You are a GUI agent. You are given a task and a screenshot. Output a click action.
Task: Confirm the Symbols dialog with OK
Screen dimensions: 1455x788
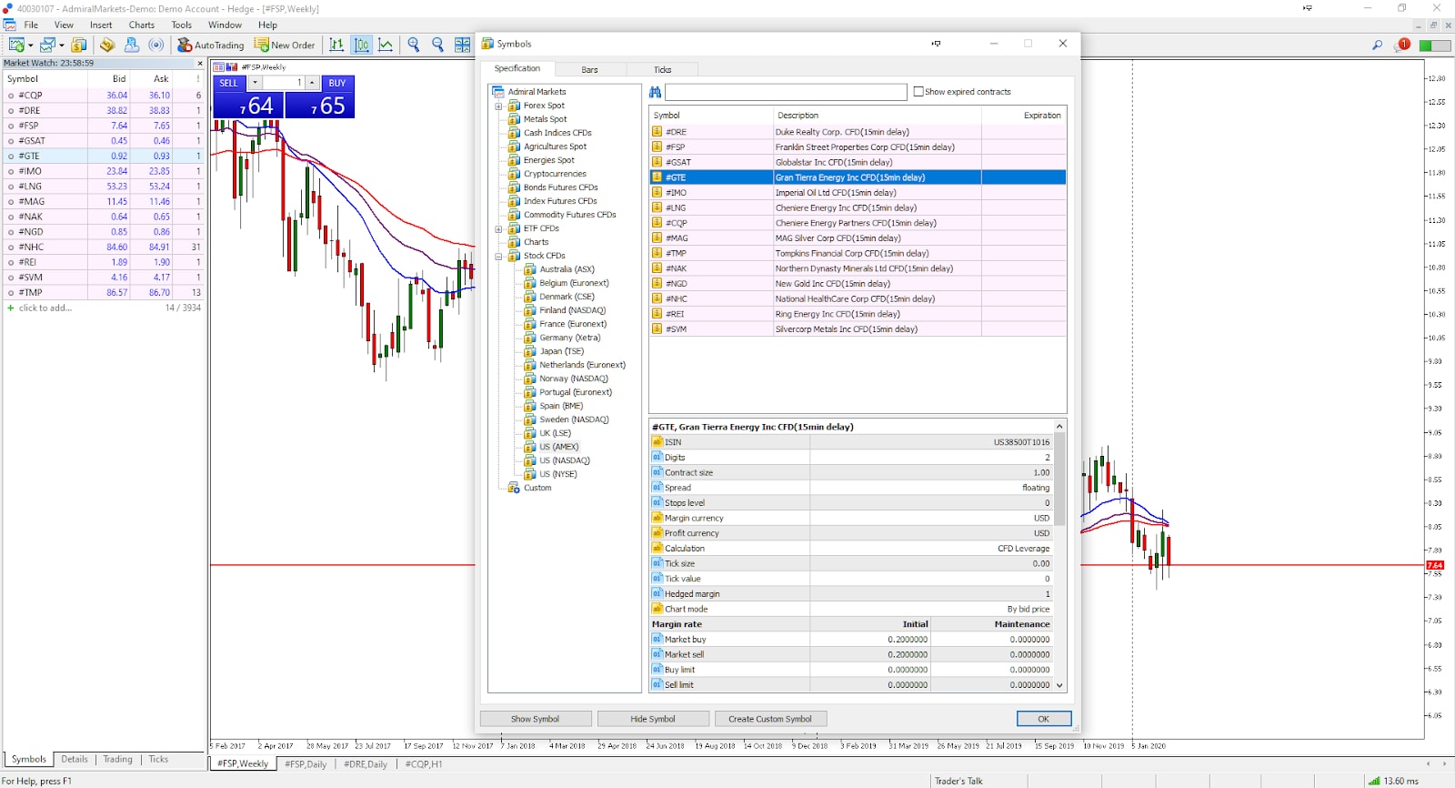1044,719
